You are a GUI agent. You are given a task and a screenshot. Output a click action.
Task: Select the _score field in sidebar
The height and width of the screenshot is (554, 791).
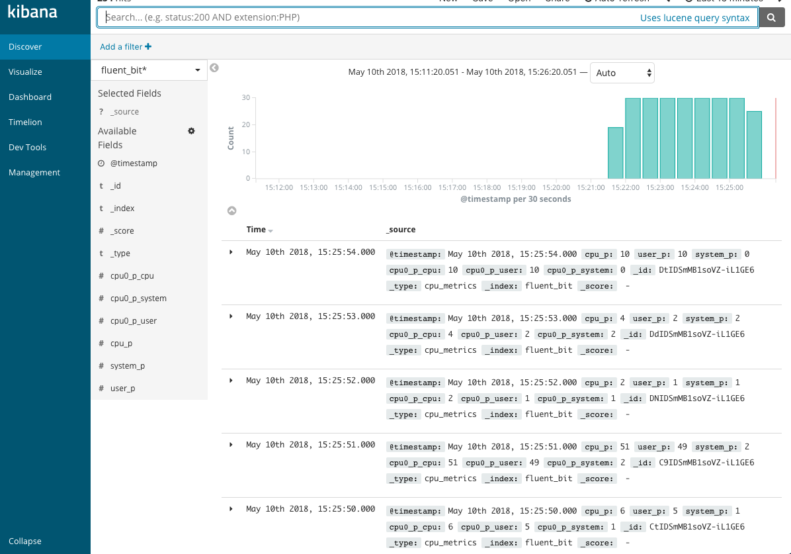tap(122, 231)
